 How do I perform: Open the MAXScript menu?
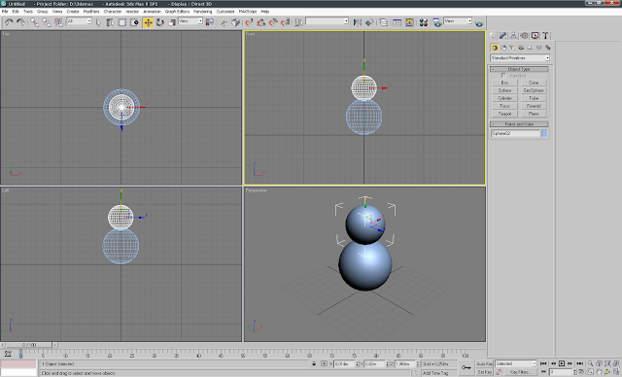click(248, 12)
